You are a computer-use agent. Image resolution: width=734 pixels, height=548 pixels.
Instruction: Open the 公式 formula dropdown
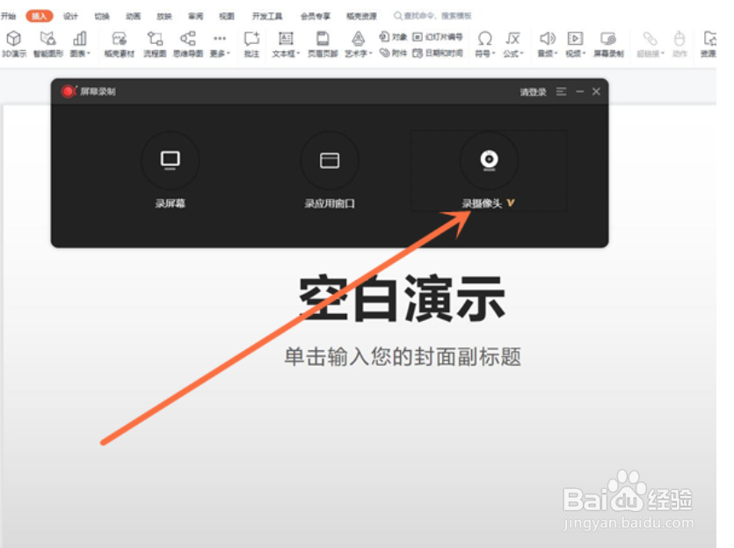pos(513,44)
